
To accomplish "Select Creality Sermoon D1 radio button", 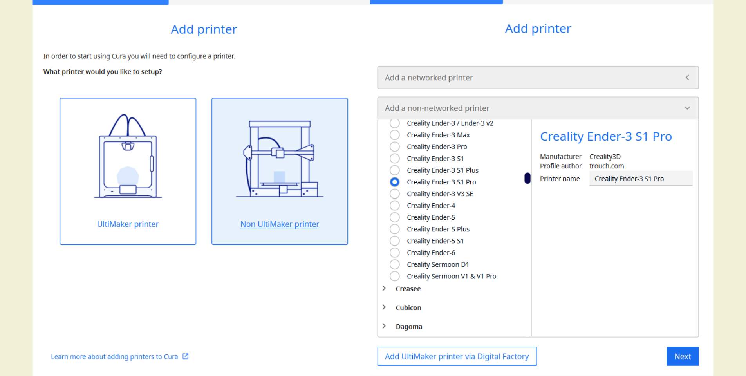I will pyautogui.click(x=395, y=264).
